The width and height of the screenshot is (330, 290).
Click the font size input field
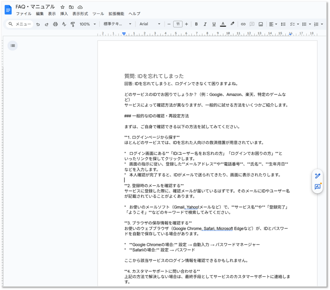click(178, 24)
